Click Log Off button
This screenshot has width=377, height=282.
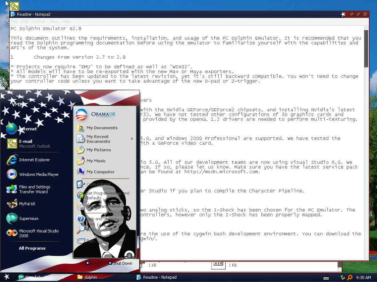click(95, 263)
